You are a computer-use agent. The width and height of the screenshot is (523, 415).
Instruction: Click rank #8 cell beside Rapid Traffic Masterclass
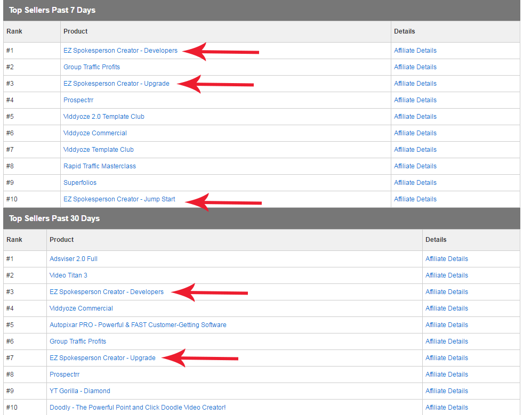32,166
